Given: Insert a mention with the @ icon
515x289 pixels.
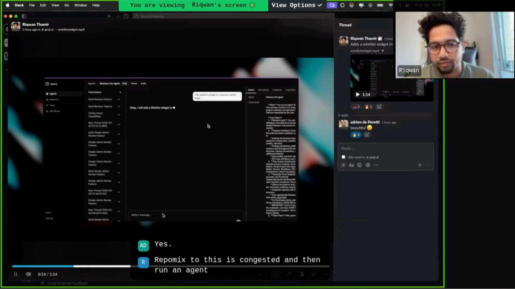Looking at the screenshot, I should [x=368, y=165].
